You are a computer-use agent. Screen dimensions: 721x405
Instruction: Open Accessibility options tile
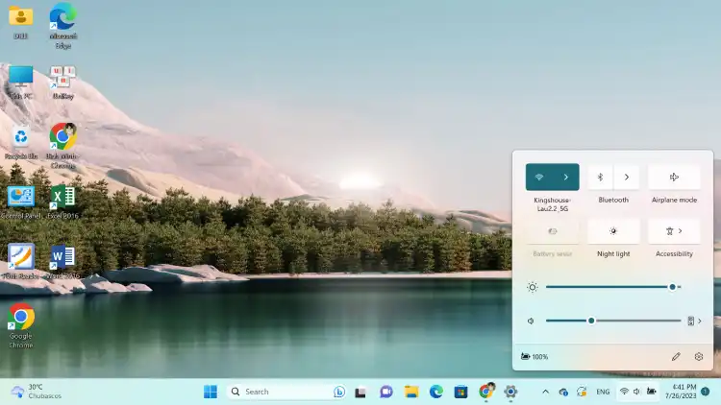tap(674, 231)
